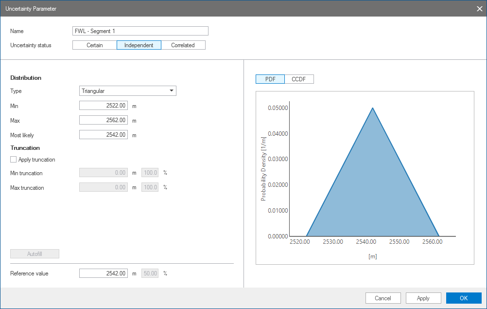Close the Uncertainty Parameter dialog
This screenshot has height=309, width=487.
[479, 8]
